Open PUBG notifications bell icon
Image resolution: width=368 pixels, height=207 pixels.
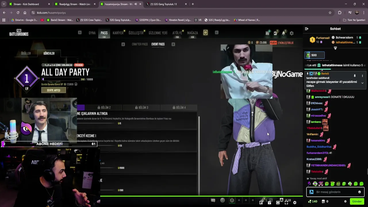pos(283,33)
